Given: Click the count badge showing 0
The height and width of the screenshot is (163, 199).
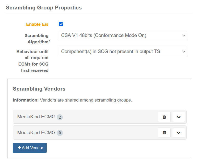Looking at the screenshot, I should (x=60, y=133).
